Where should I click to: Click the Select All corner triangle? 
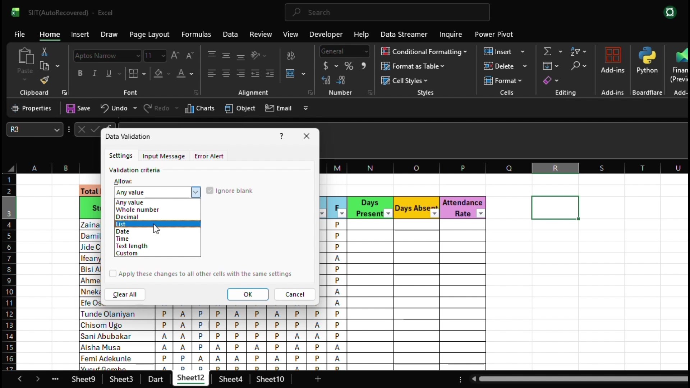click(x=11, y=168)
